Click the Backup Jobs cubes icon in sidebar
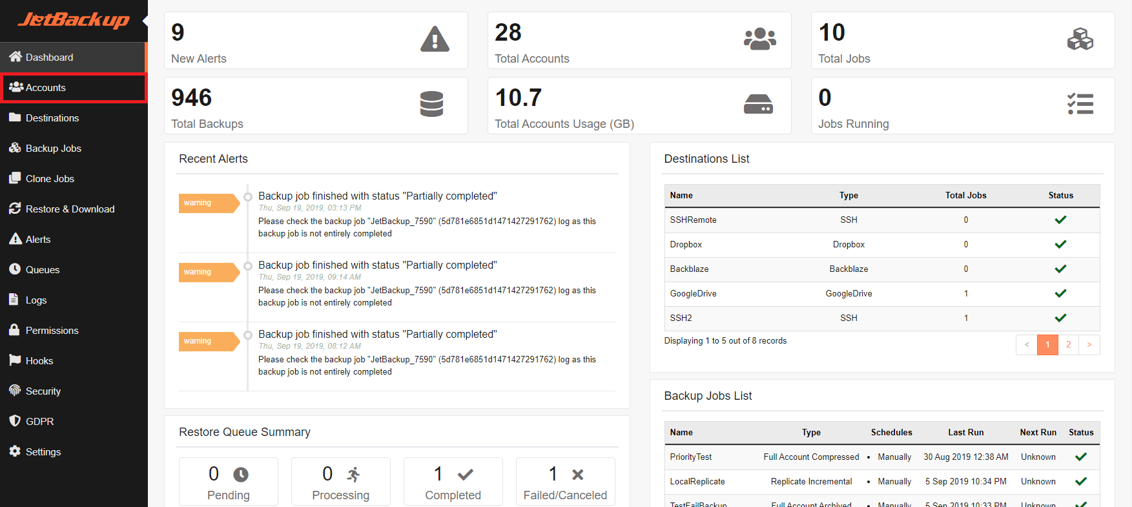Image resolution: width=1132 pixels, height=507 pixels. click(x=15, y=148)
